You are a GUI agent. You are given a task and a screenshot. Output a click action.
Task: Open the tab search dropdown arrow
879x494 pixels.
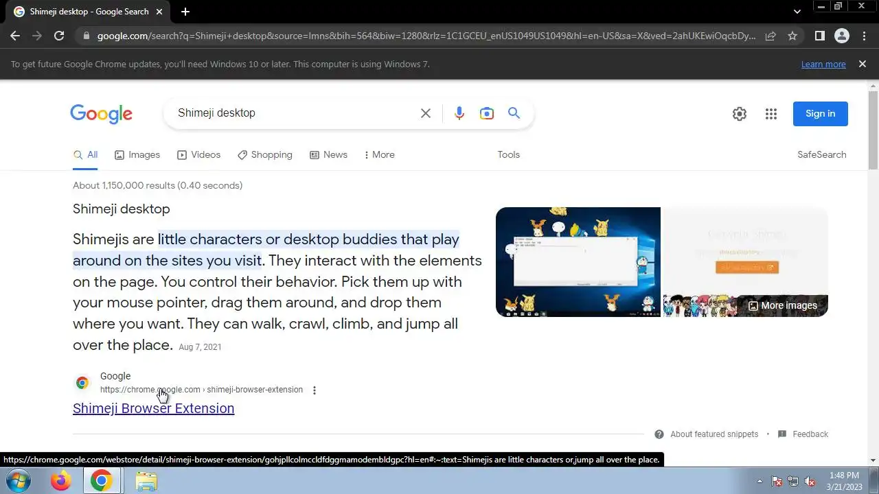pyautogui.click(x=797, y=12)
